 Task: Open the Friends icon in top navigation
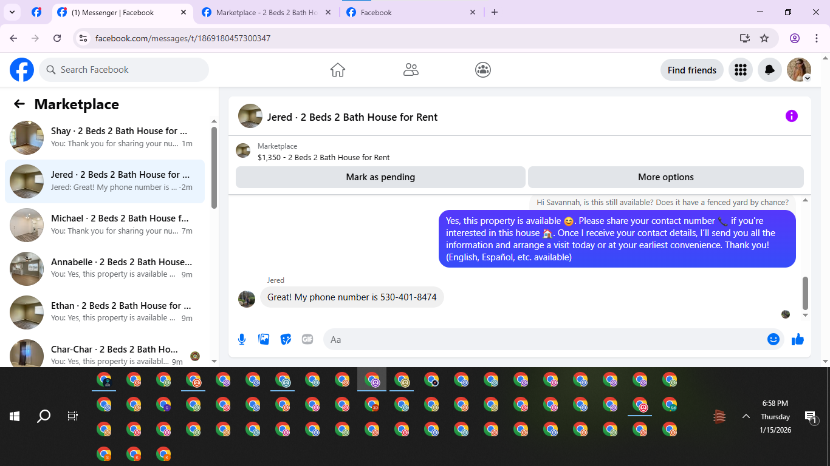click(x=411, y=70)
